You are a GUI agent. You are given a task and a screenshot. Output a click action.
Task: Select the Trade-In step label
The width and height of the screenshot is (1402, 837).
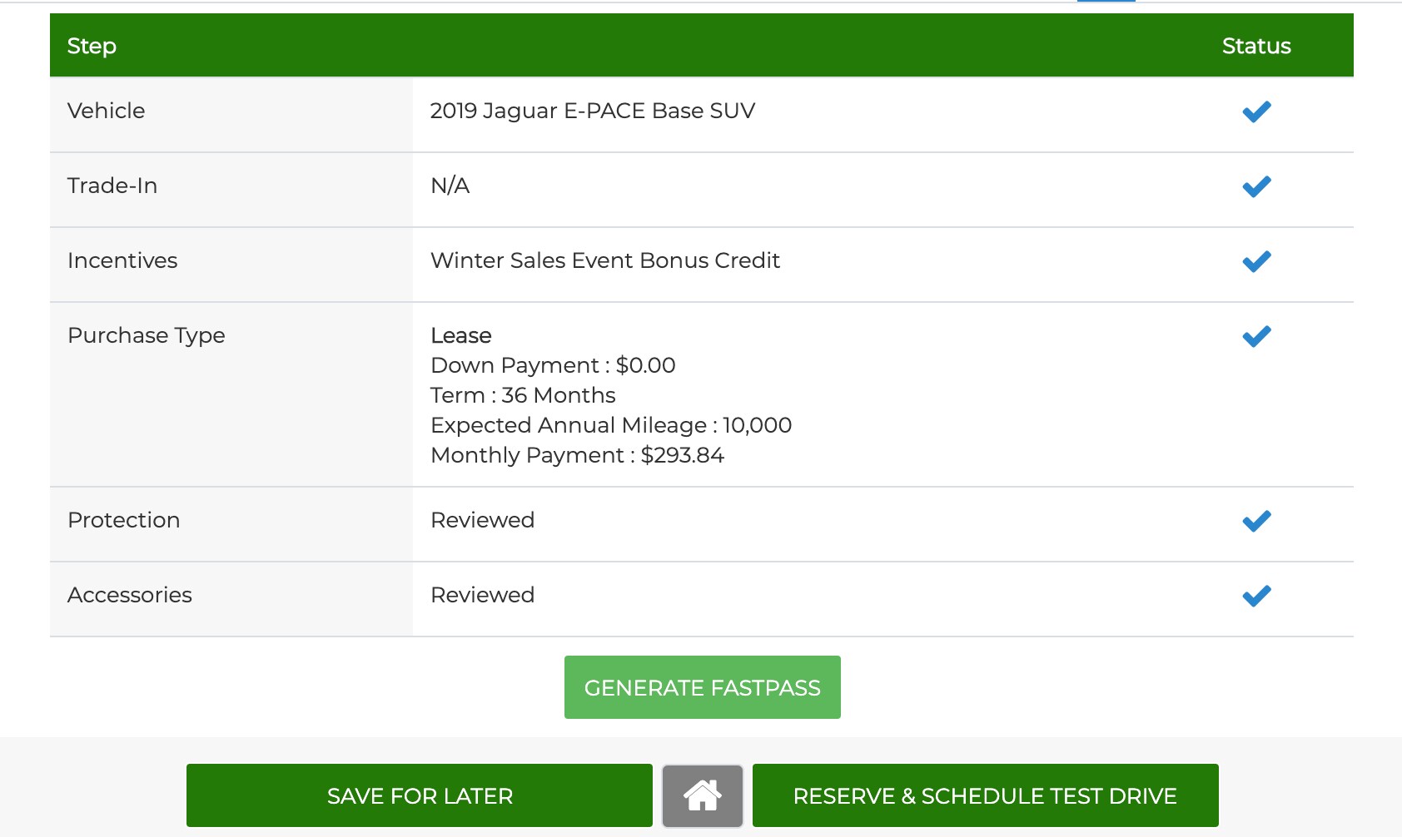(x=112, y=186)
